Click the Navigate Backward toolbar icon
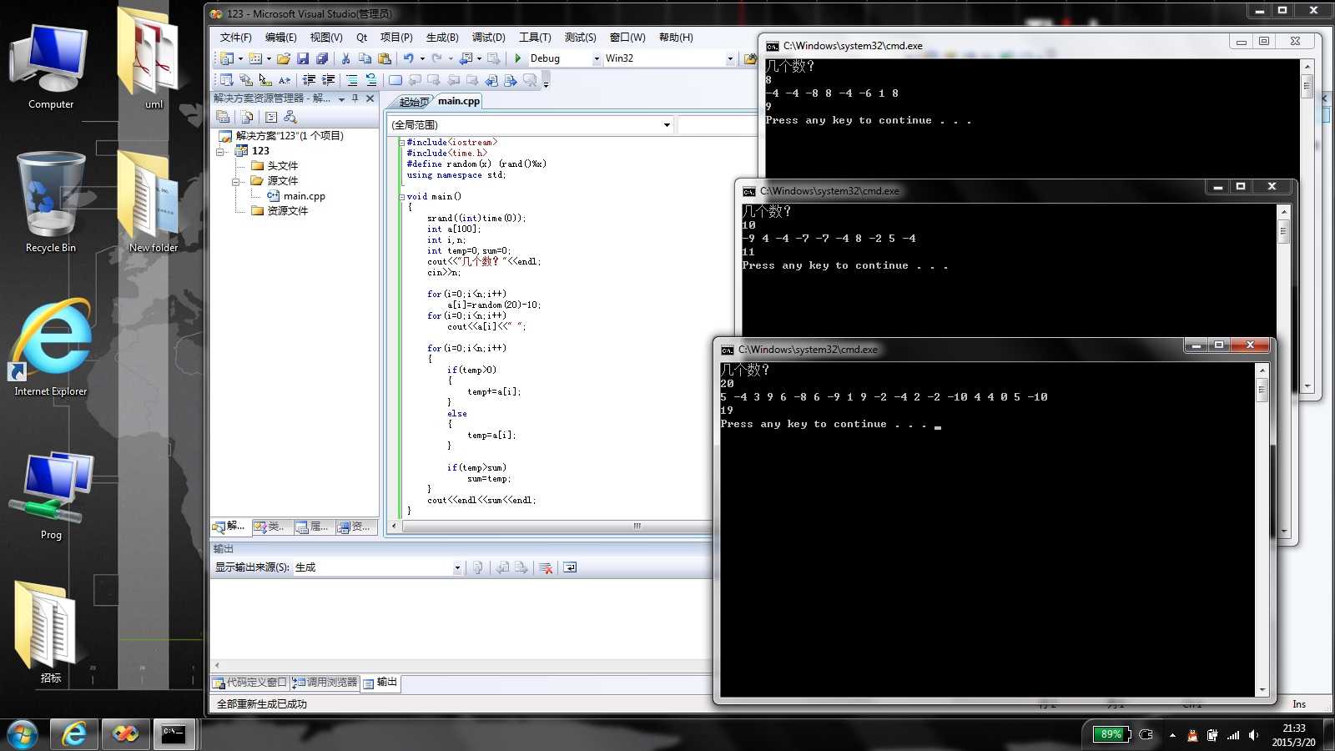This screenshot has width=1335, height=751. point(466,58)
